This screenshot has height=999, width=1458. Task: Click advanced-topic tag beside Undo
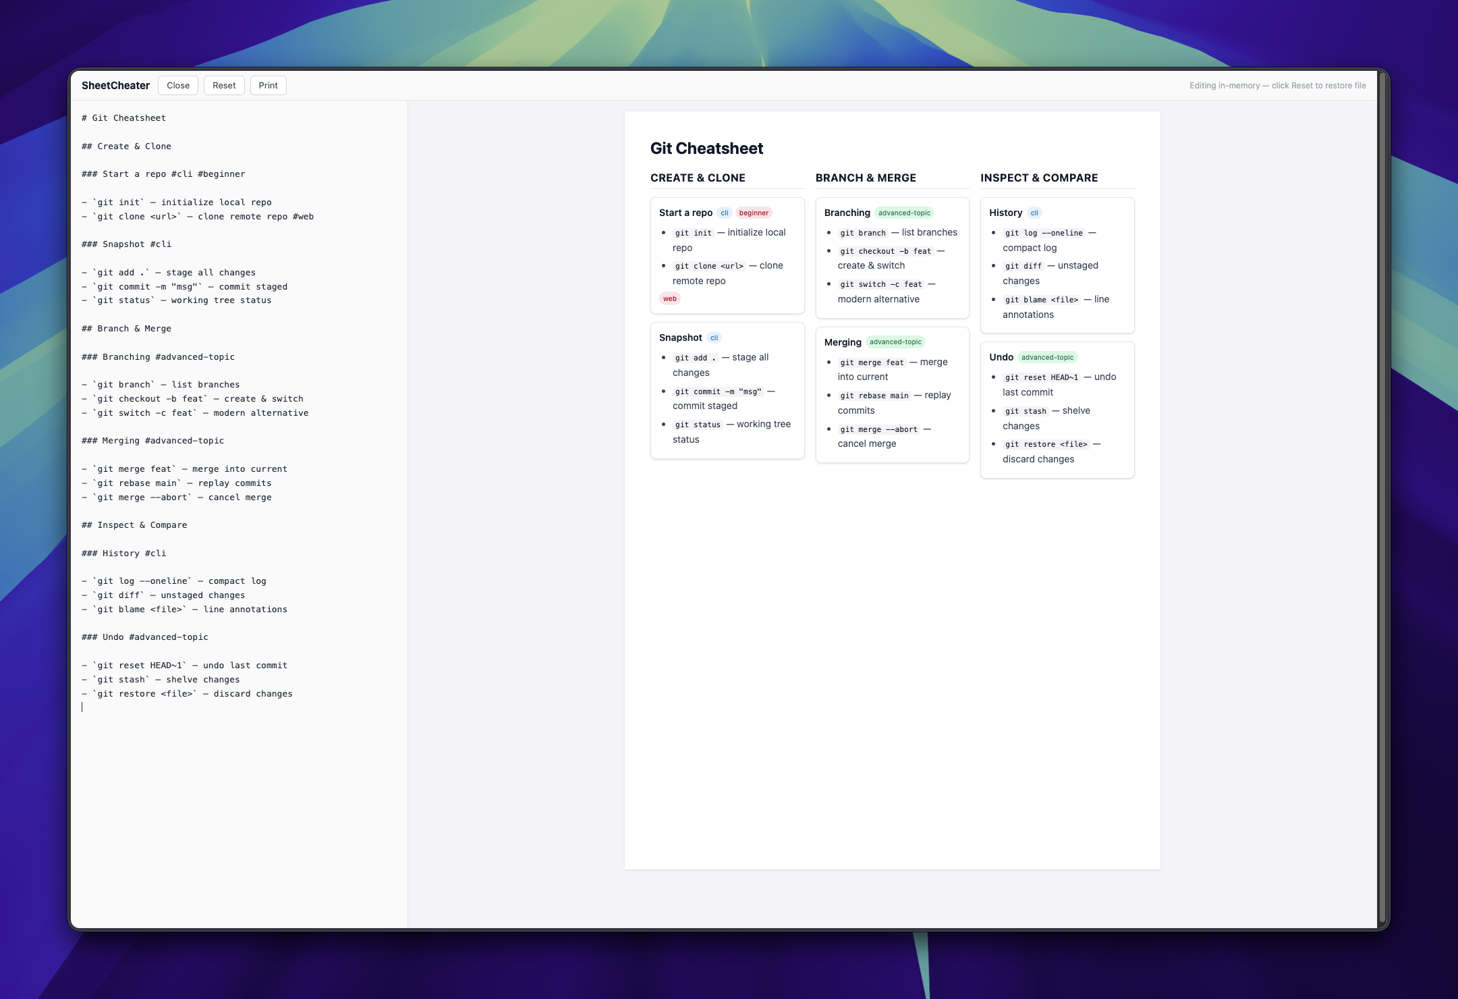1047,357
